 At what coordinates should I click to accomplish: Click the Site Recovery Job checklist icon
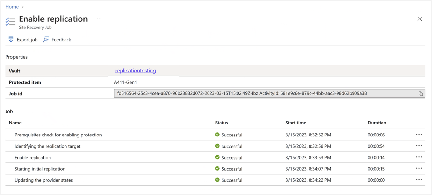coord(10,22)
